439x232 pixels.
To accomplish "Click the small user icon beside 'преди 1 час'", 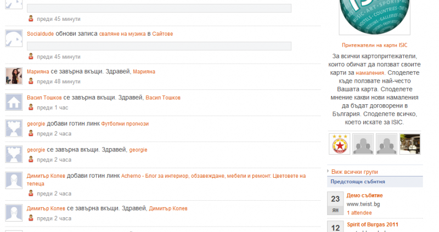I will point(31,107).
